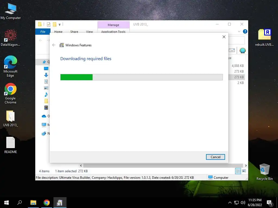Click the envelope toolbar icon in Explorer

pyautogui.click(x=232, y=50)
